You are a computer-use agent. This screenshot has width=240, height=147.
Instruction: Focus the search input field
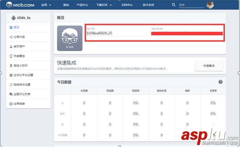coord(191,5)
